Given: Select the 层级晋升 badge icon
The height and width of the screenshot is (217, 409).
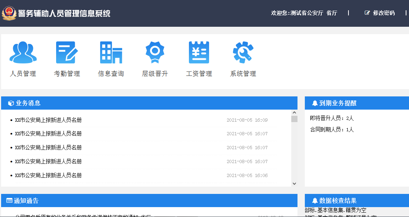Looking at the screenshot, I should coord(155,52).
